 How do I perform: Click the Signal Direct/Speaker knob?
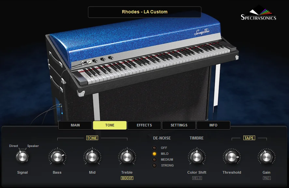click(22, 157)
